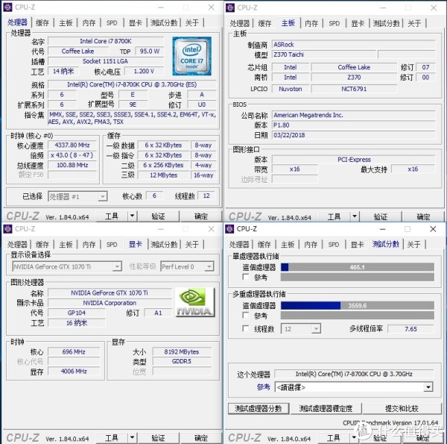The width and height of the screenshot is (447, 444).
Task: Enable the 线程数 threads checkbox
Action: (x=245, y=328)
